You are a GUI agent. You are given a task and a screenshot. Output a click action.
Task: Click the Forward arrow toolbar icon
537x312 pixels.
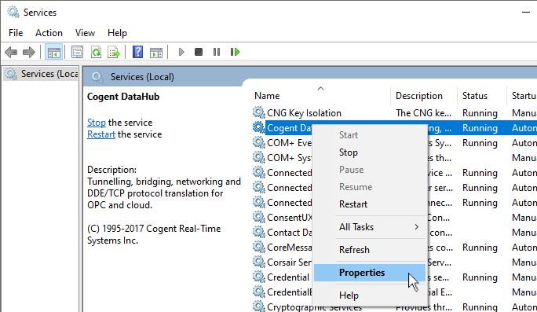[x=29, y=52]
